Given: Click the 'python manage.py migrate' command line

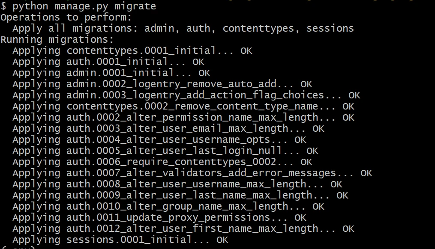Looking at the screenshot, I should pos(78,6).
